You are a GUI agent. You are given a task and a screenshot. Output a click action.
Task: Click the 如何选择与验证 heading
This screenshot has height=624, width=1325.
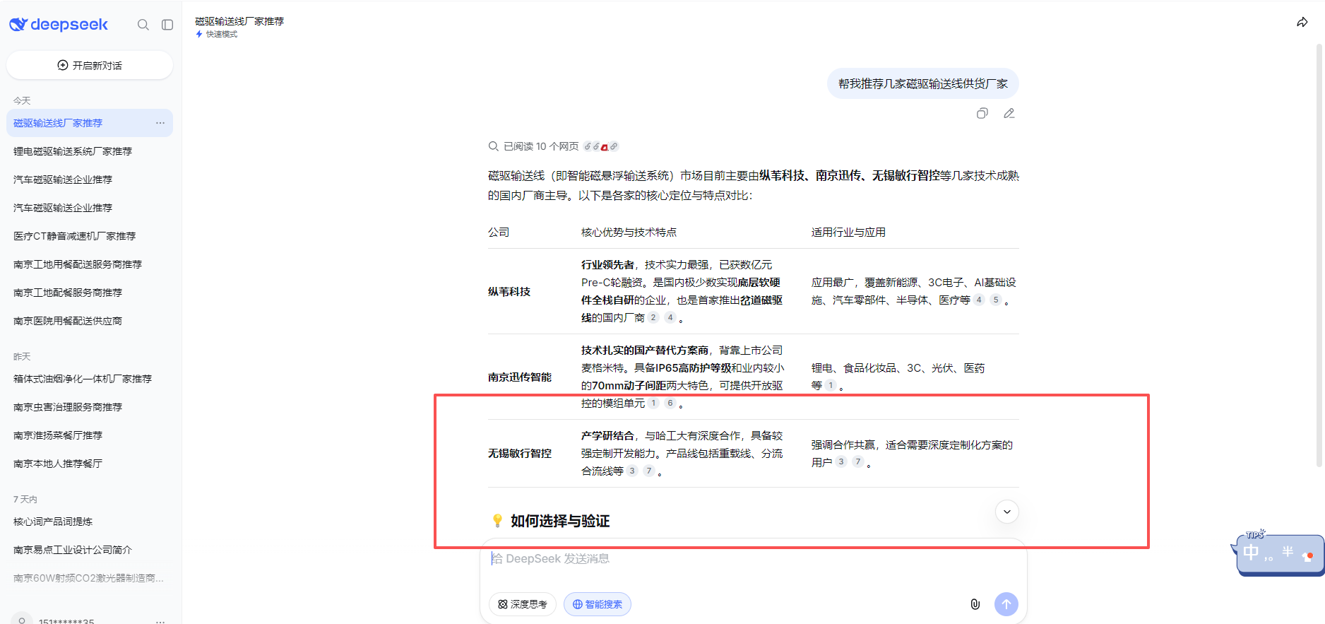(x=560, y=521)
